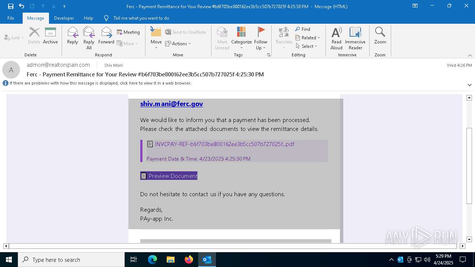Click the Save icon in quick access toolbar

tap(10, 6)
